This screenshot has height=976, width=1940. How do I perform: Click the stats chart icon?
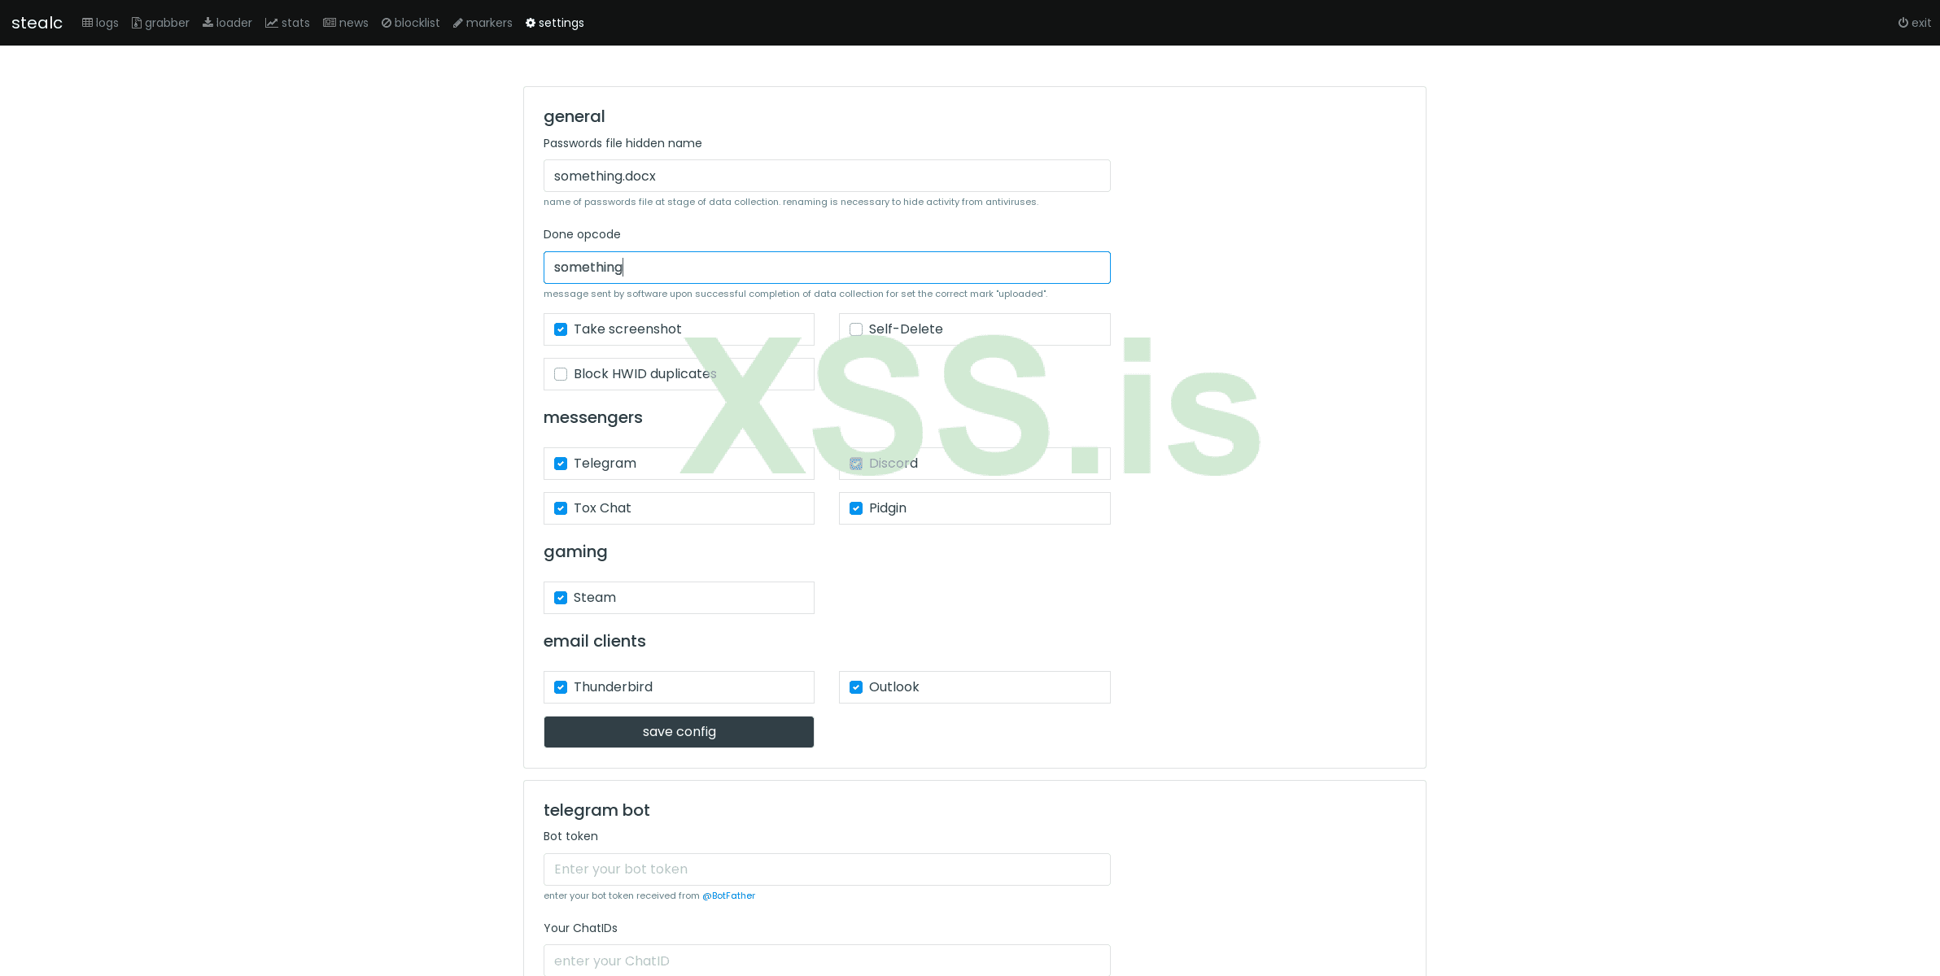[x=272, y=23]
